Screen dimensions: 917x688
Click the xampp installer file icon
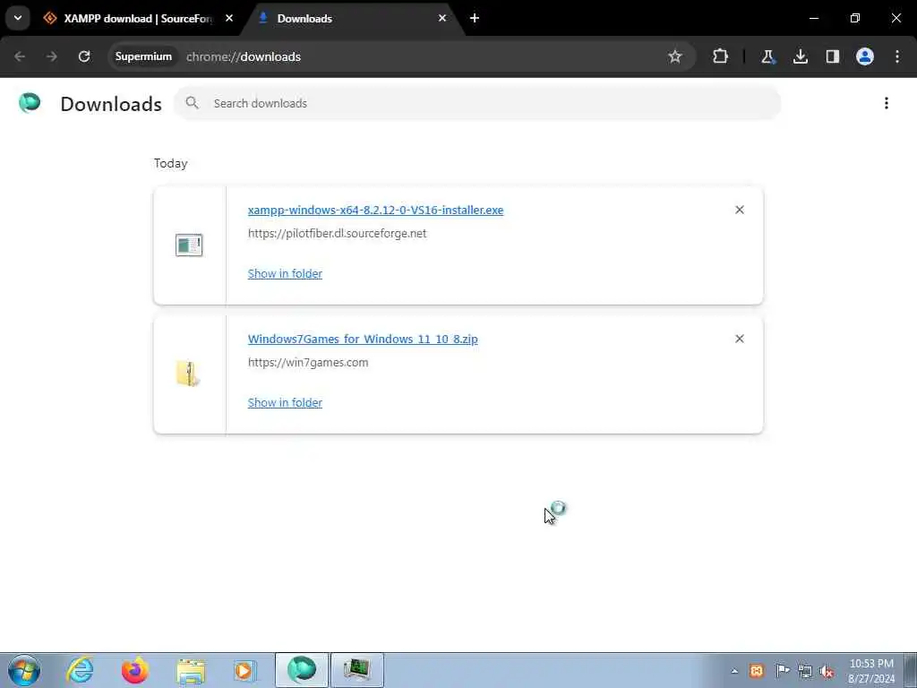point(189,245)
